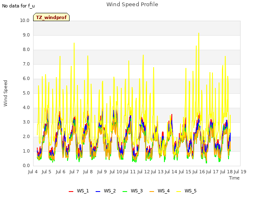The height and width of the screenshot is (199, 265).
Task: Click the 5.0 y-axis tick label
Action: 26,93
